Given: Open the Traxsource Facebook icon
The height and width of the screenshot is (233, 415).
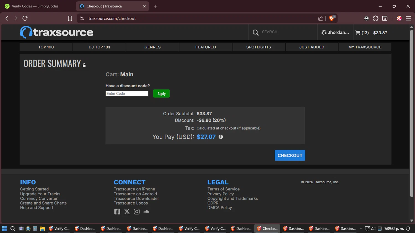Looking at the screenshot, I should 117,211.
